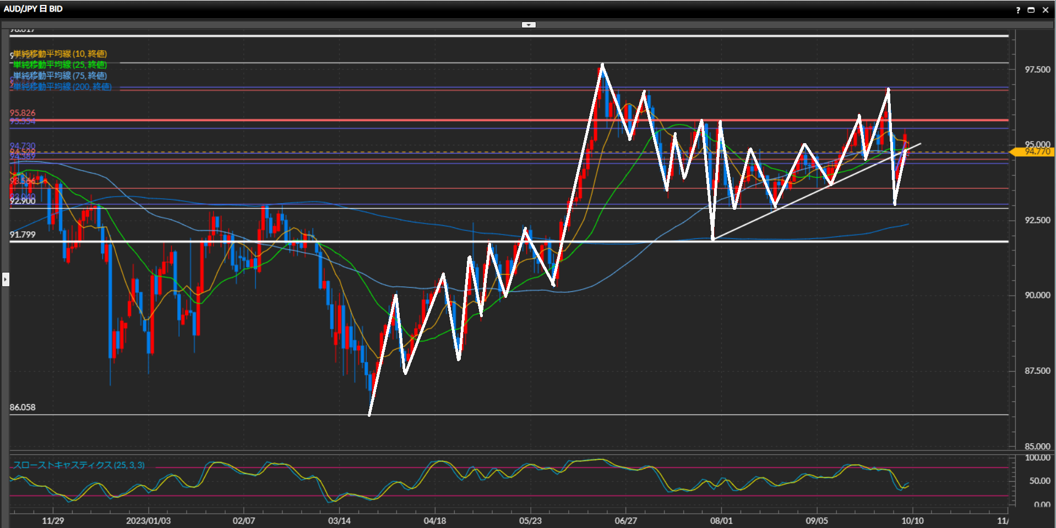
Task: Click the 97.500 level on price axis
Action: (x=1037, y=69)
